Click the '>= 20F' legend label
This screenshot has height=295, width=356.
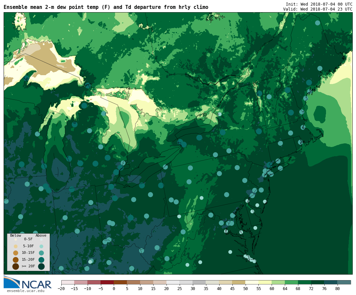click(28, 266)
